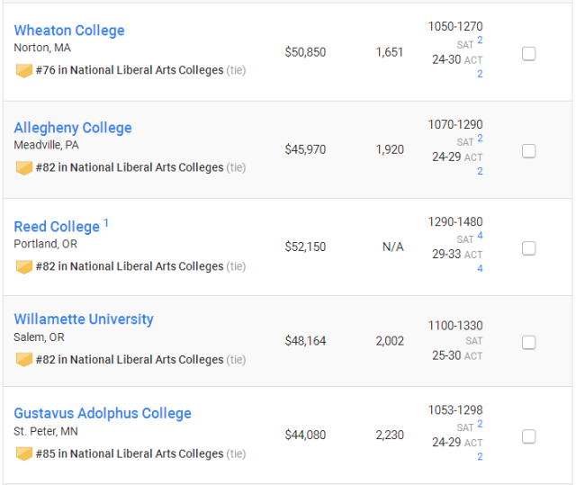Open Willamette University's profile
The image size is (576, 485).
coord(84,319)
